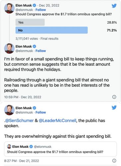The image size is (121, 166).
Task: Click verified badge in the quoted tweet
Action: (x=31, y=146)
